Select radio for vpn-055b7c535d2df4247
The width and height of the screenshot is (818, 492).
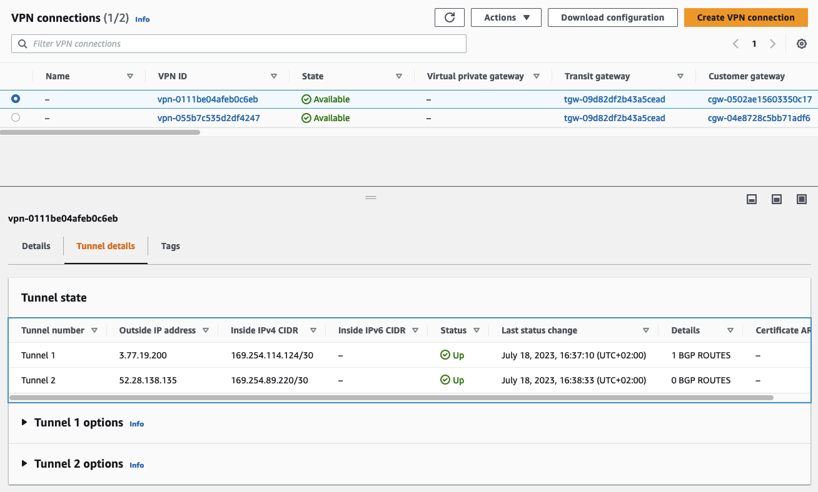tap(16, 117)
